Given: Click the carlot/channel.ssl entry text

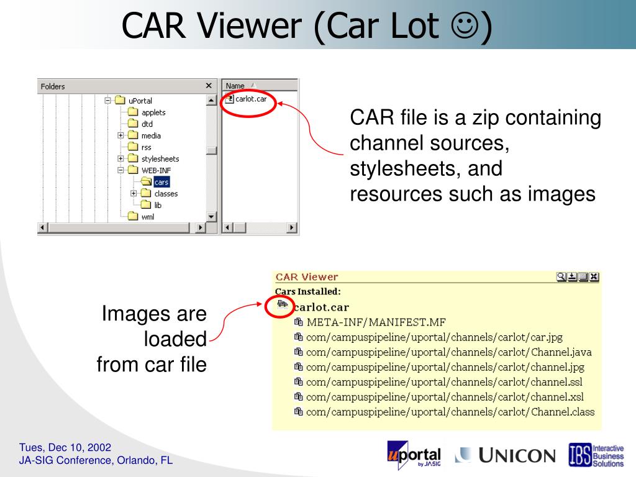Looking at the screenshot, I should (x=444, y=382).
